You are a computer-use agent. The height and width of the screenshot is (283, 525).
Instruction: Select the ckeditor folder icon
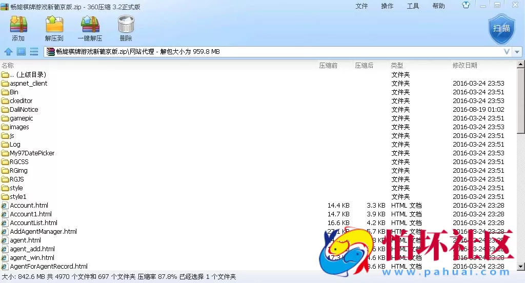point(5,101)
